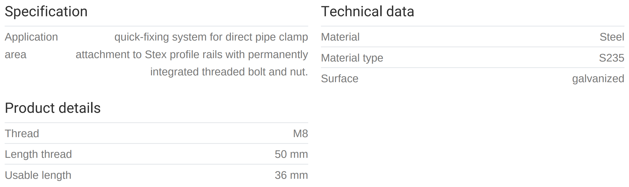This screenshot has width=629, height=187.
Task: Click the galvanized surface value
Action: click(598, 79)
